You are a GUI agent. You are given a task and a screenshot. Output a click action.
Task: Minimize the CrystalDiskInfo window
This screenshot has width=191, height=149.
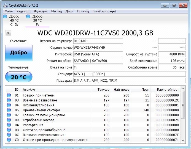click(165, 5)
